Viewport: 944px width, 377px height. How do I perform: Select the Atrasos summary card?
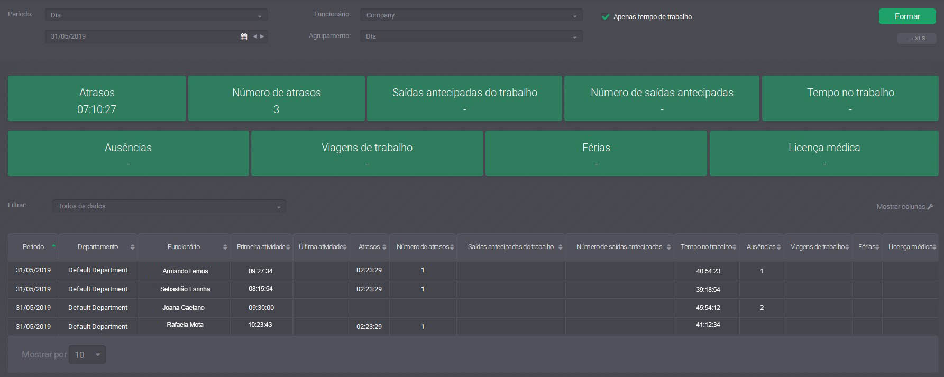[97, 98]
